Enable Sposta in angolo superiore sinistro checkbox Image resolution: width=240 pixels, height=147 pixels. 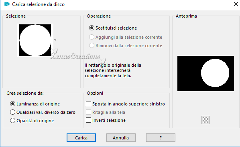tap(88, 104)
